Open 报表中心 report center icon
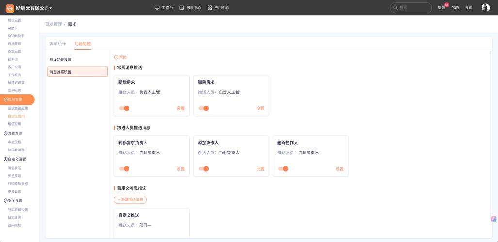Image resolution: width=498 pixels, height=242 pixels. 182,8
